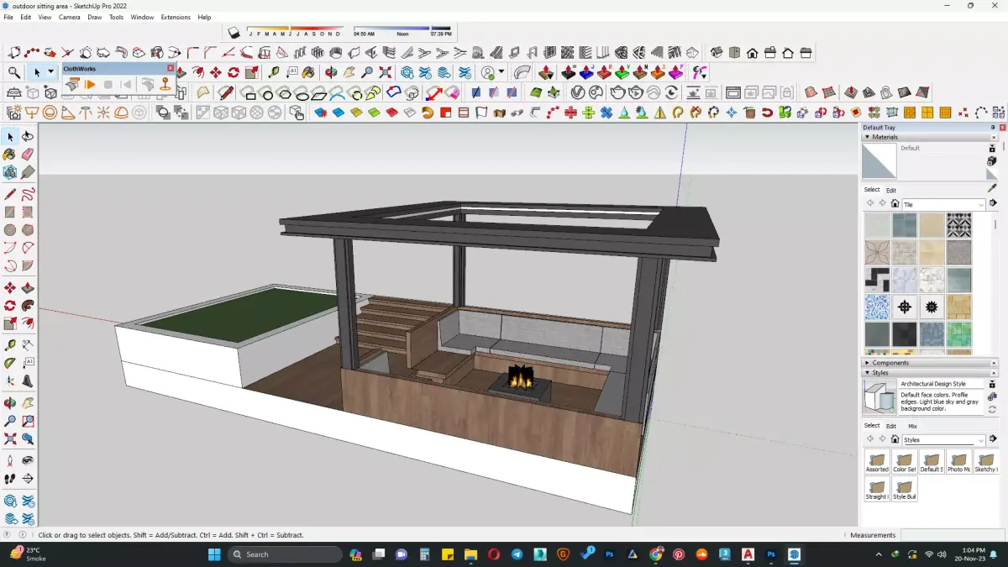
Task: Open the Styles collection dropdown
Action: click(x=980, y=440)
